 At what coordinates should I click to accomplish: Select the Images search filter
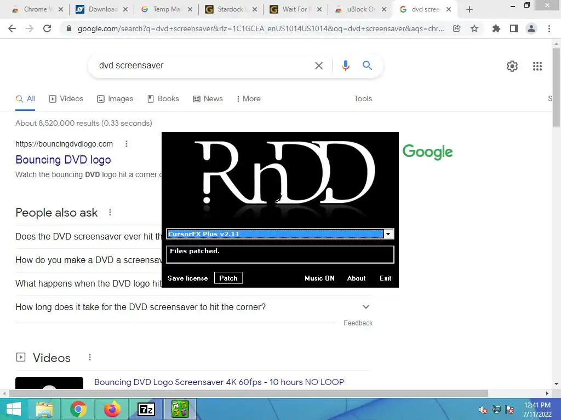pyautogui.click(x=115, y=99)
